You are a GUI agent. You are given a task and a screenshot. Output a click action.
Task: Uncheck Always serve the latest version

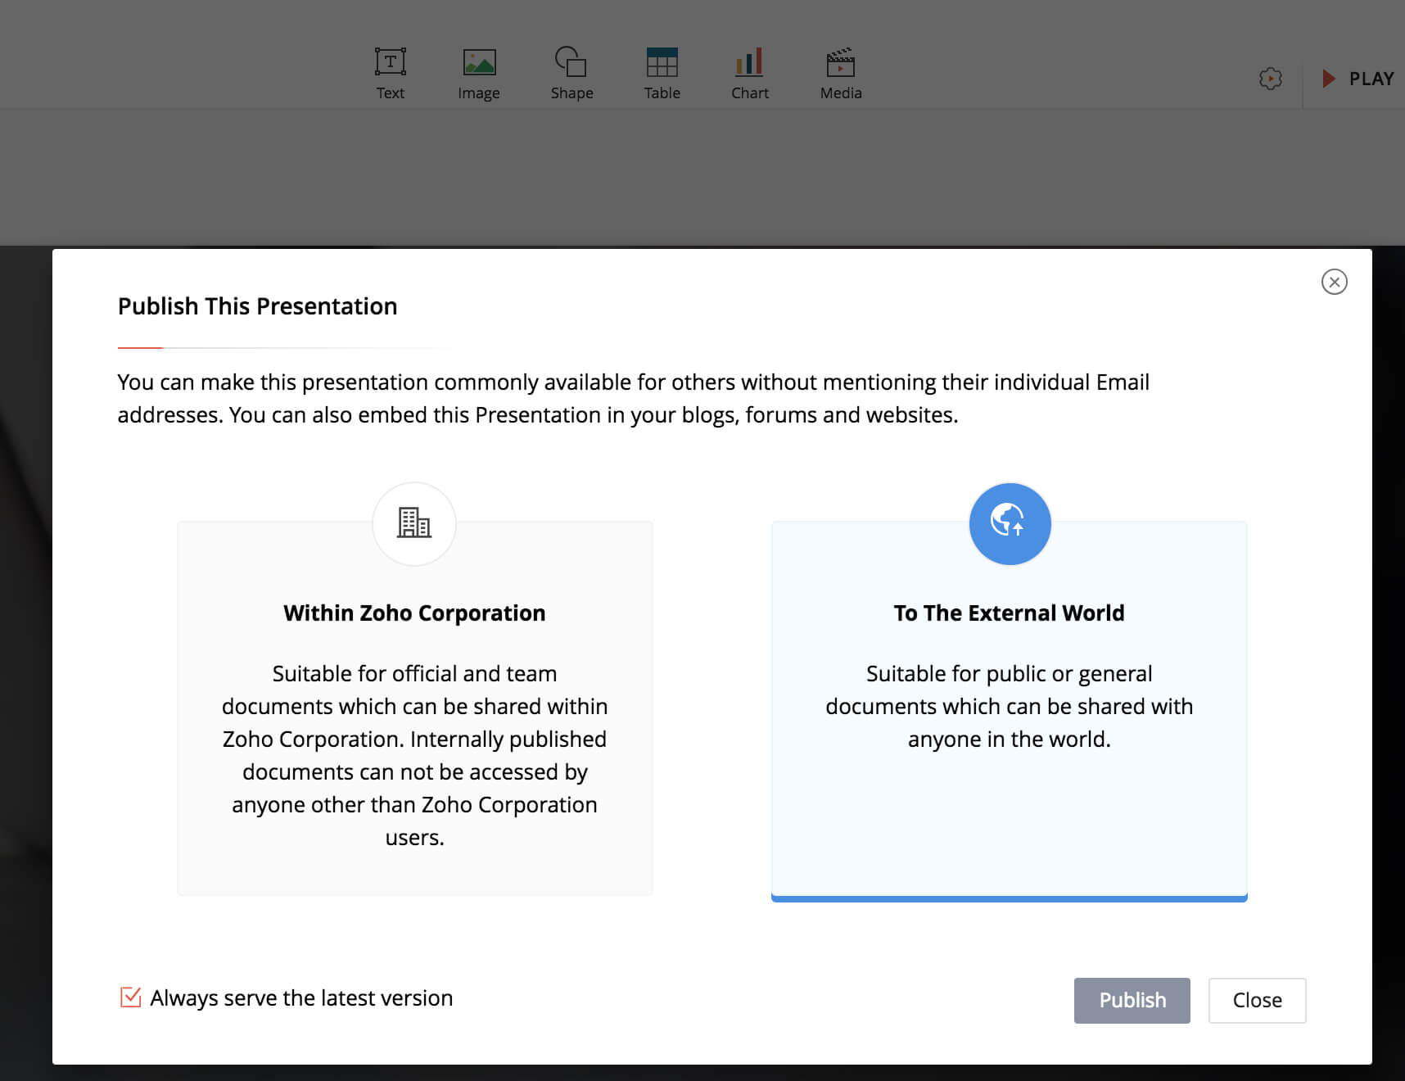pos(130,997)
